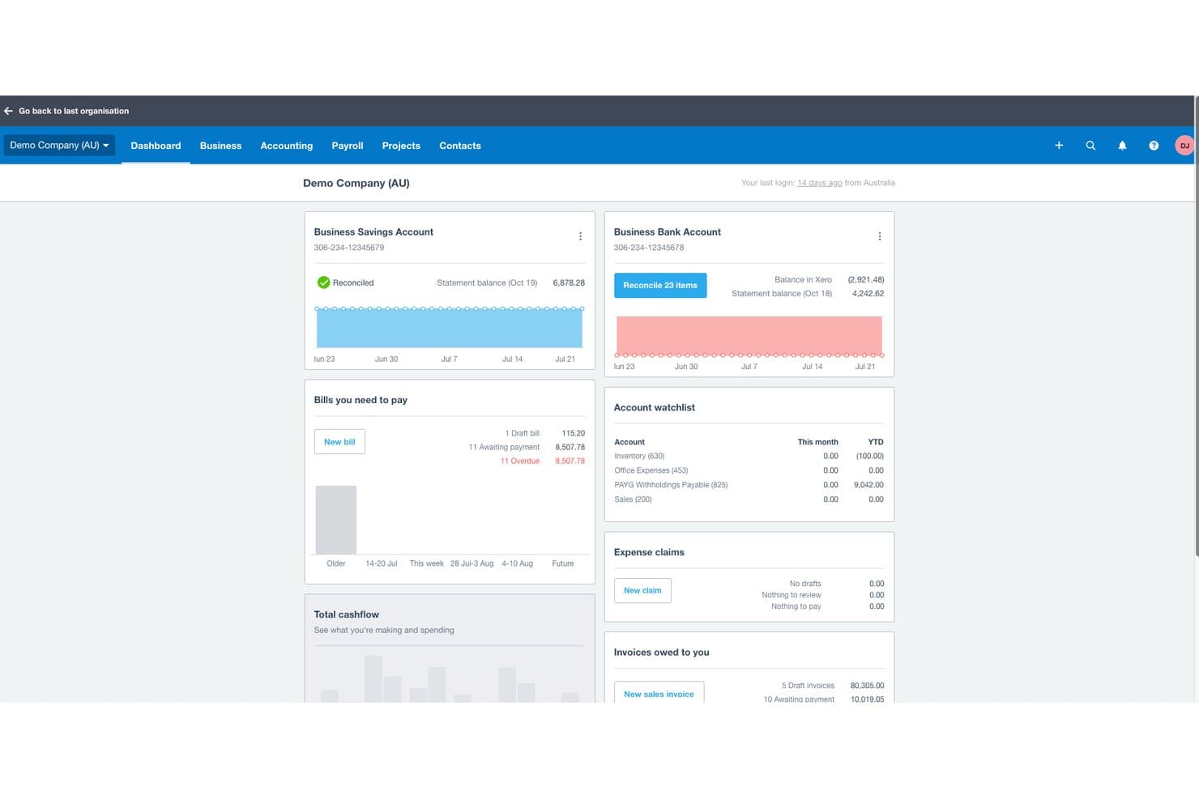Click the 5 Draft invoices link
Image resolution: width=1199 pixels, height=799 pixels.
808,686
